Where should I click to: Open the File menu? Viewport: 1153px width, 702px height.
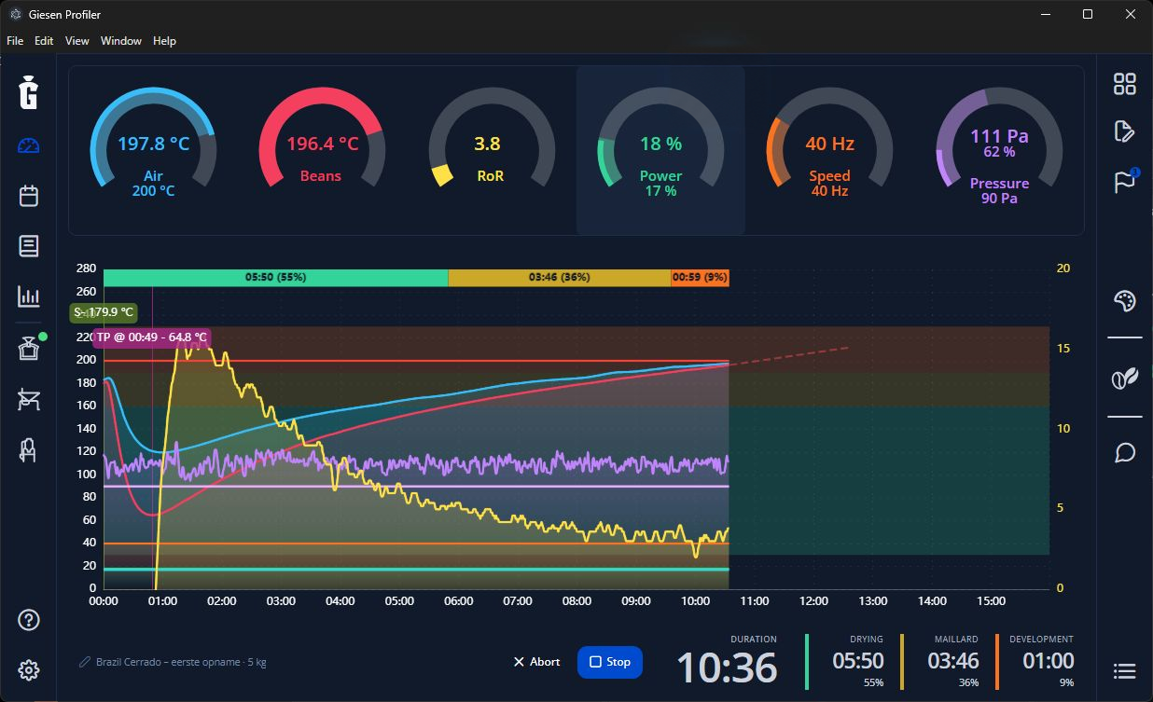(15, 41)
